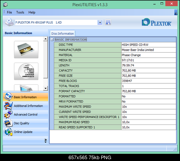
Task: Click the FREE BLOCKS value 359847
Action: [127, 81]
